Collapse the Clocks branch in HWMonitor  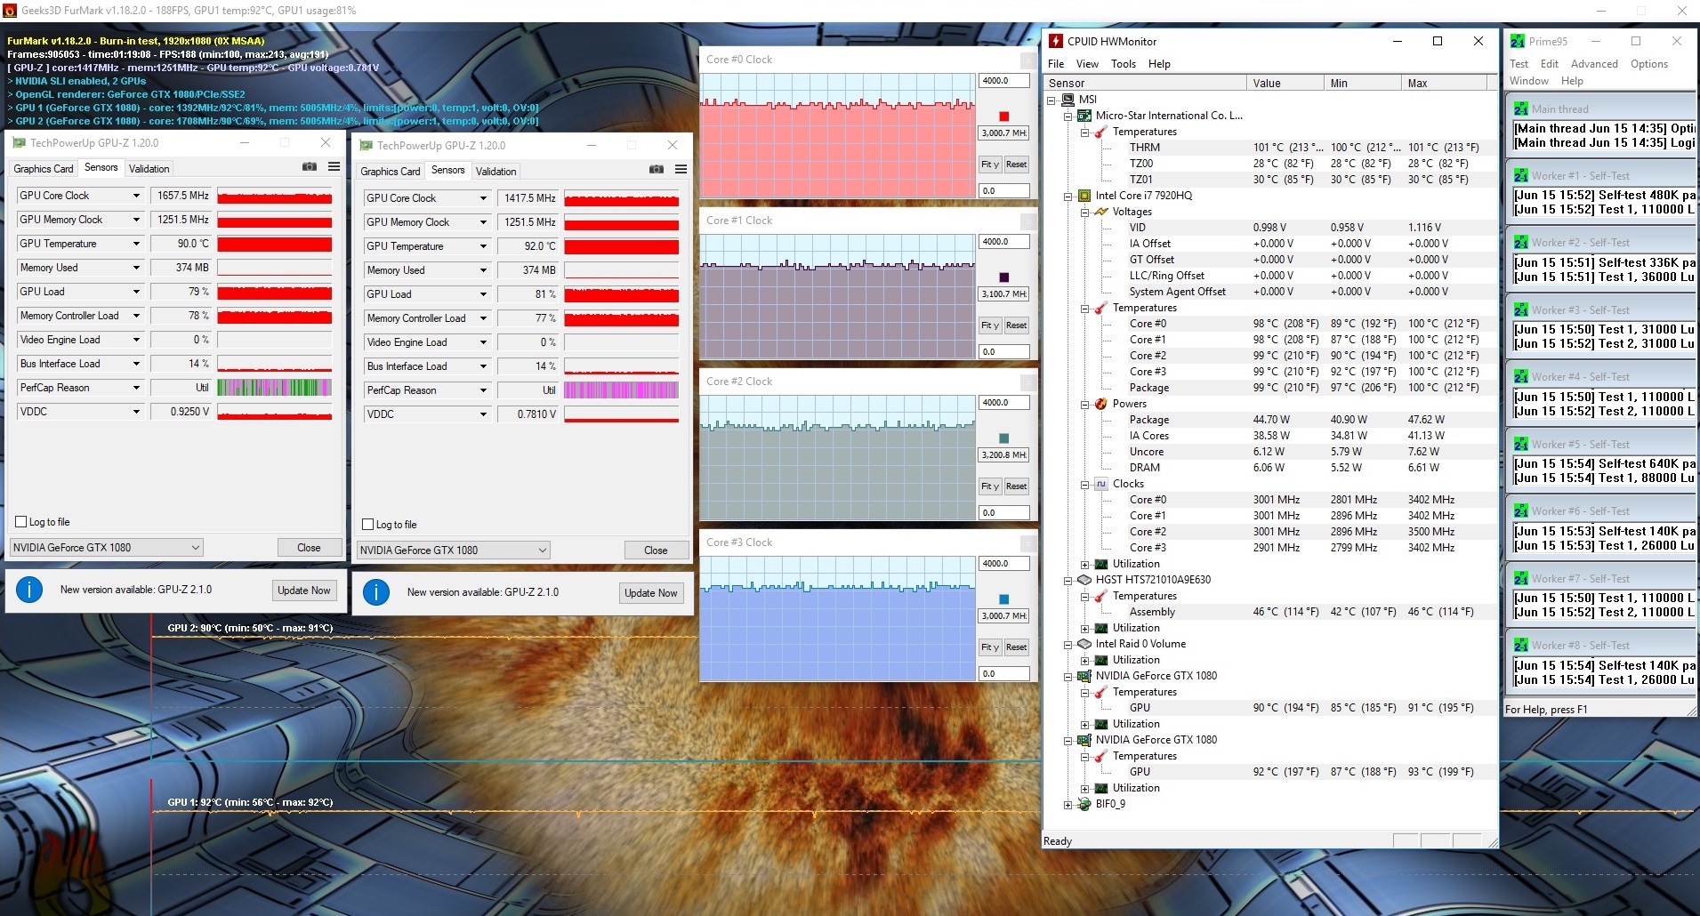1085,484
